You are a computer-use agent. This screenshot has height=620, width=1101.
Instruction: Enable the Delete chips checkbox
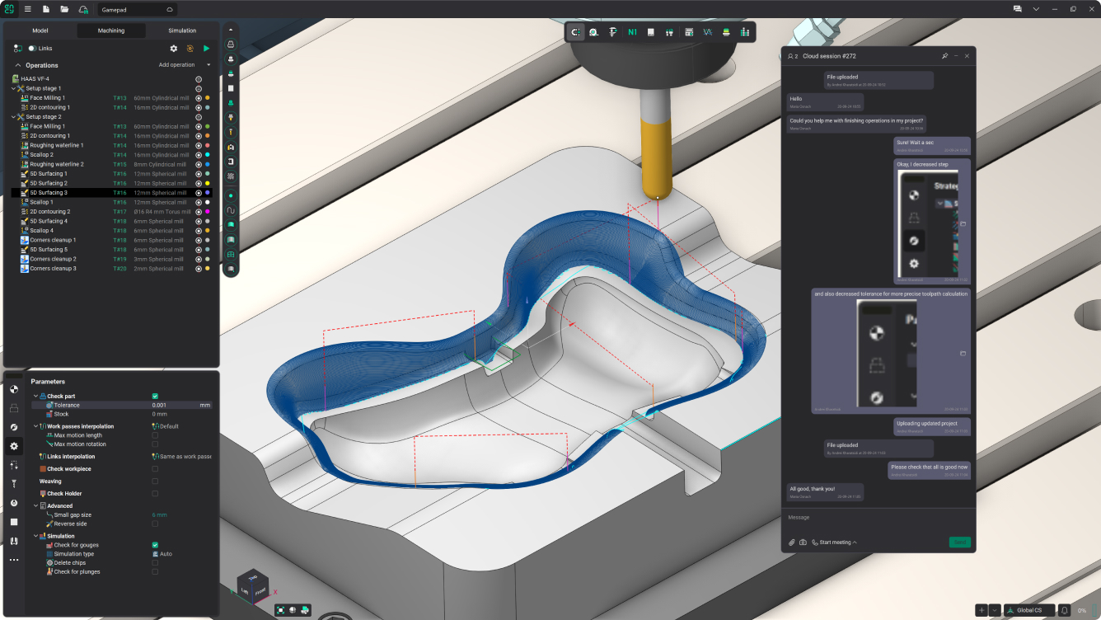click(x=155, y=563)
